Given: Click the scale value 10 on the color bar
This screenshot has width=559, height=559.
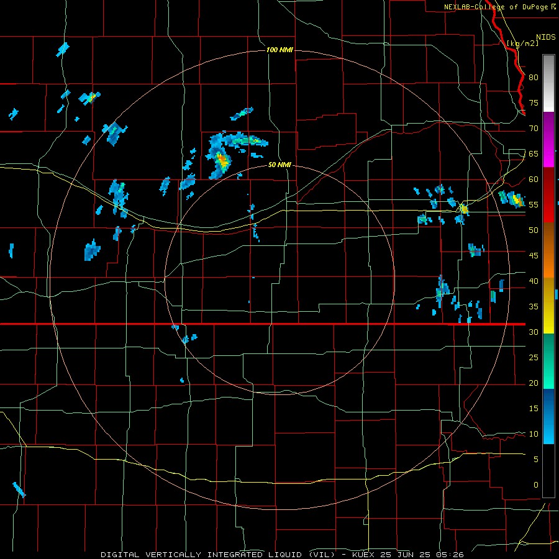Looking at the screenshot, I should click(534, 434).
